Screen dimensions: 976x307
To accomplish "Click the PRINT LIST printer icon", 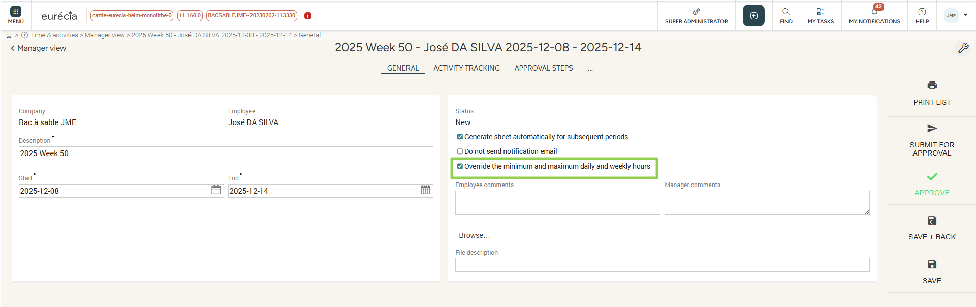I will point(932,85).
